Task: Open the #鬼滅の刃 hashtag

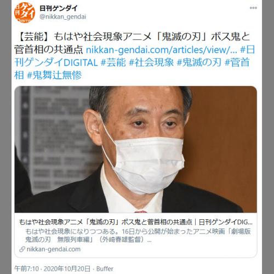Action: pos(199,62)
